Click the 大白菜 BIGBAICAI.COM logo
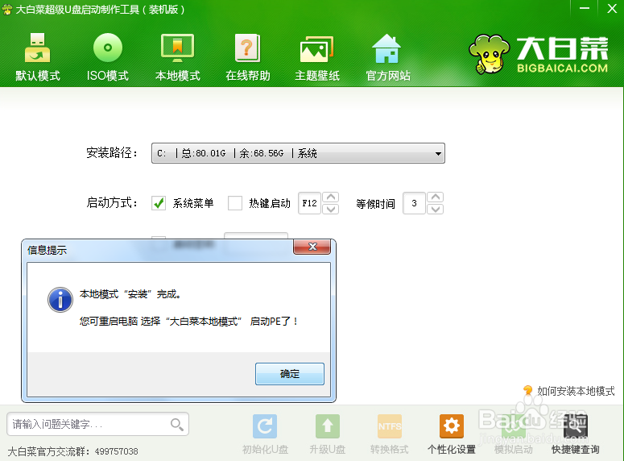The height and width of the screenshot is (461, 624). click(539, 54)
